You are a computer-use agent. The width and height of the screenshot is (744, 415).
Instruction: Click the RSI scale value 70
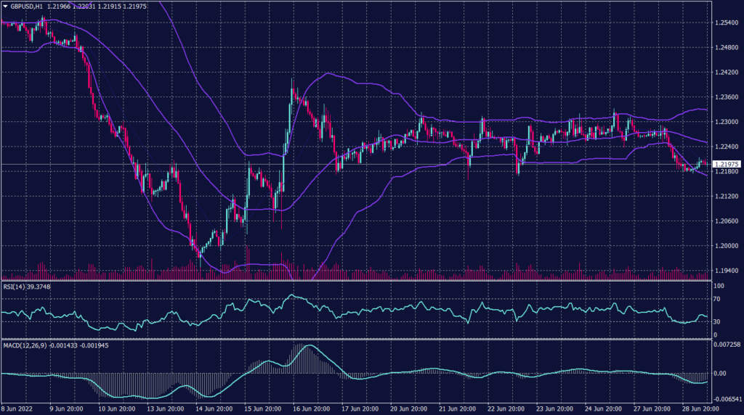[x=718, y=299]
